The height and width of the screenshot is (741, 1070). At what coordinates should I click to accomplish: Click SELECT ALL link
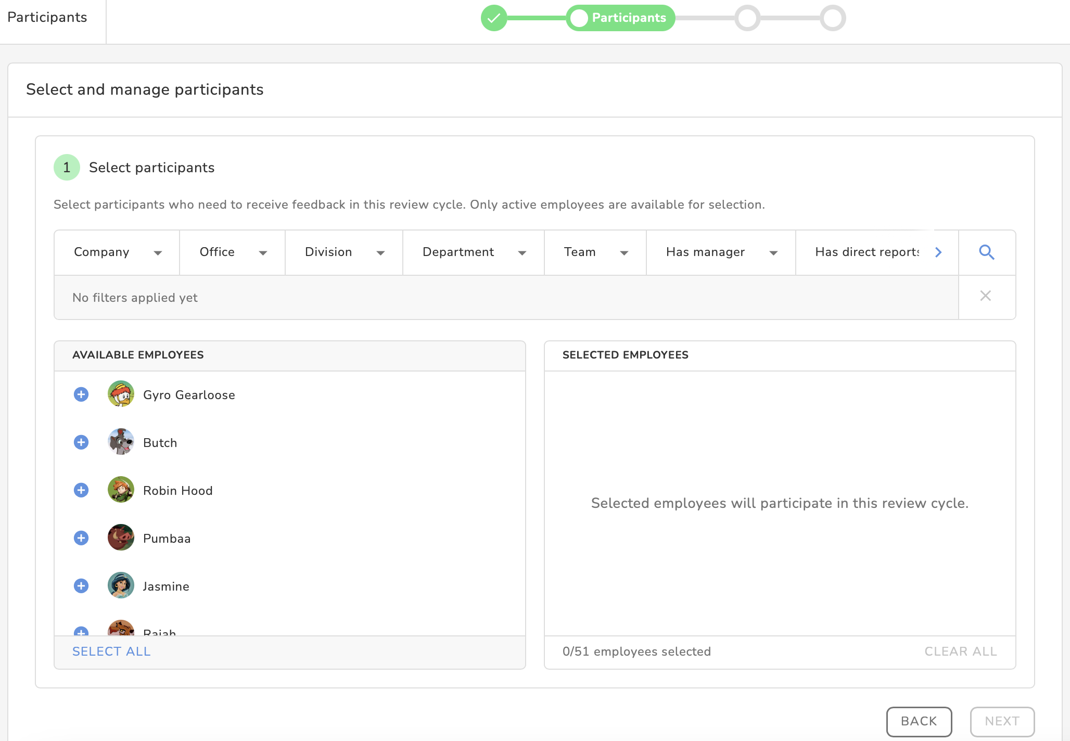tap(111, 651)
